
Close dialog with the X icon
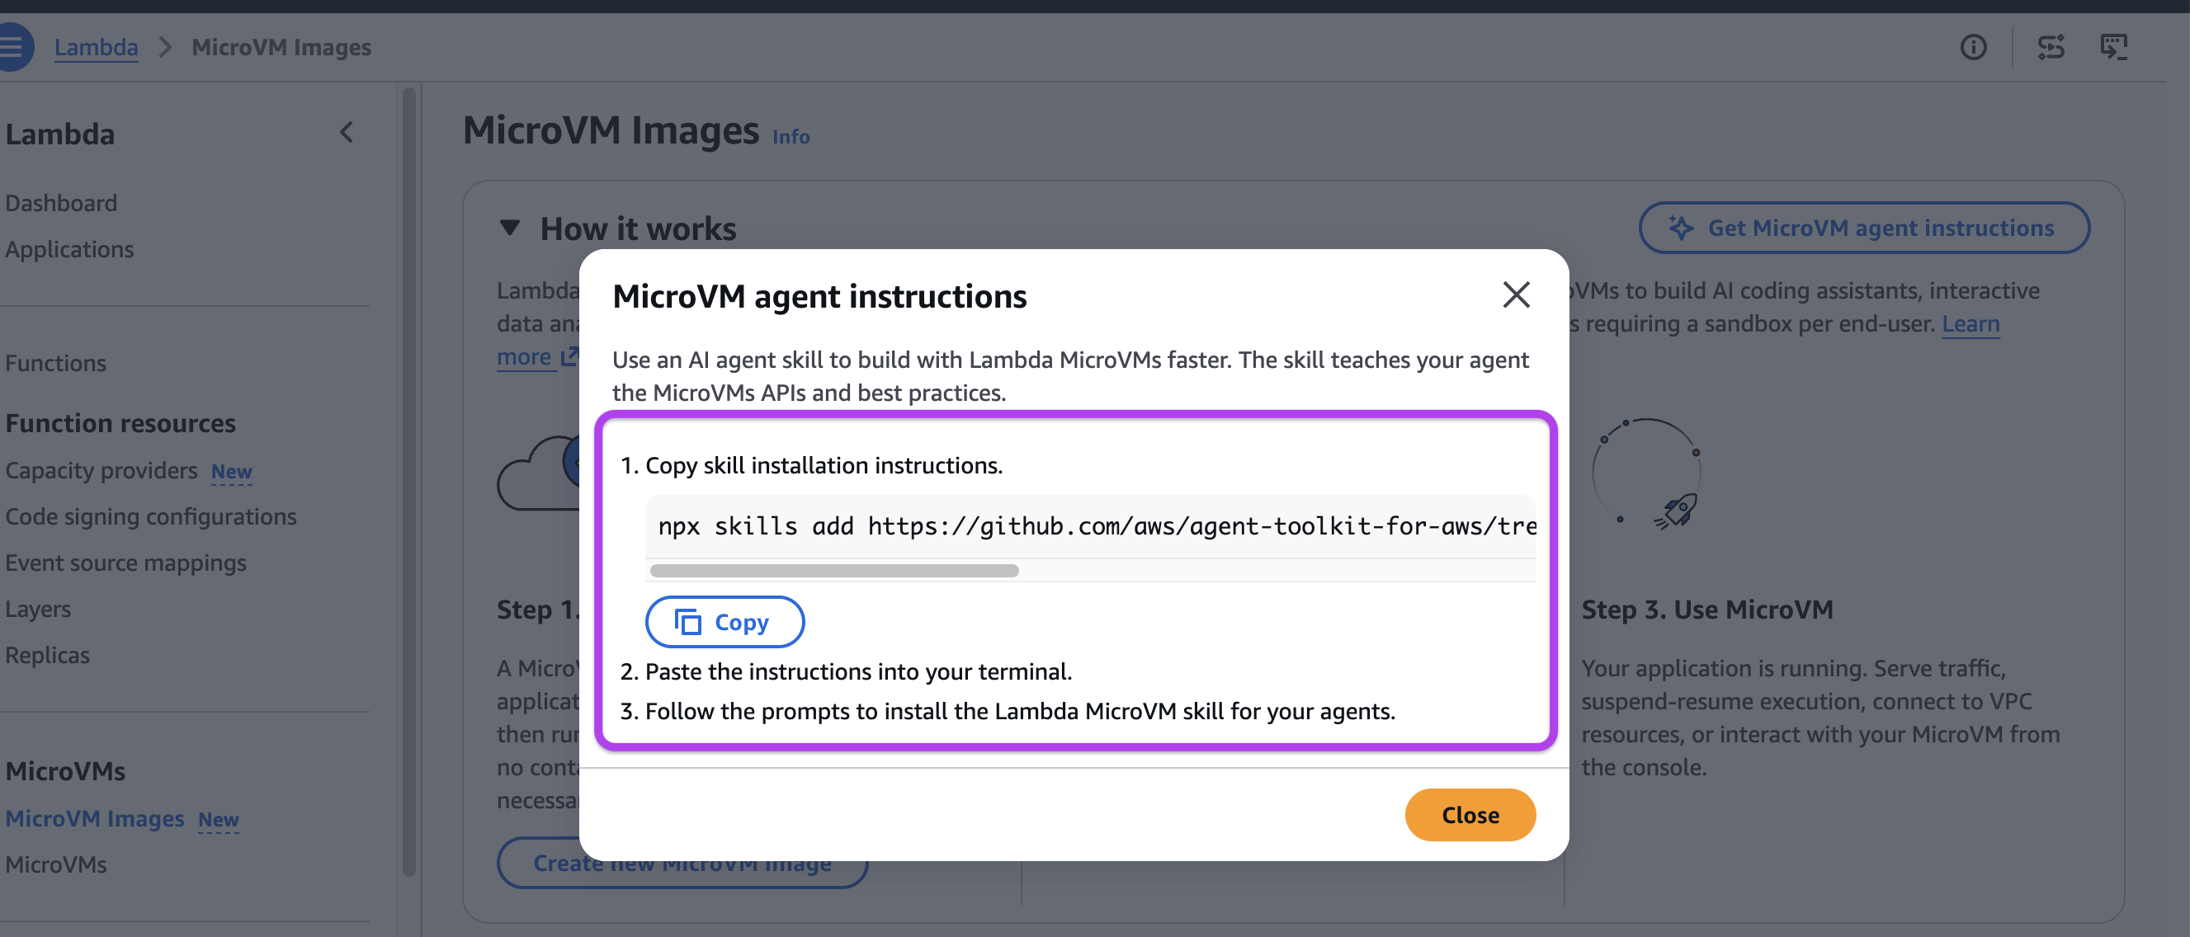pos(1516,295)
